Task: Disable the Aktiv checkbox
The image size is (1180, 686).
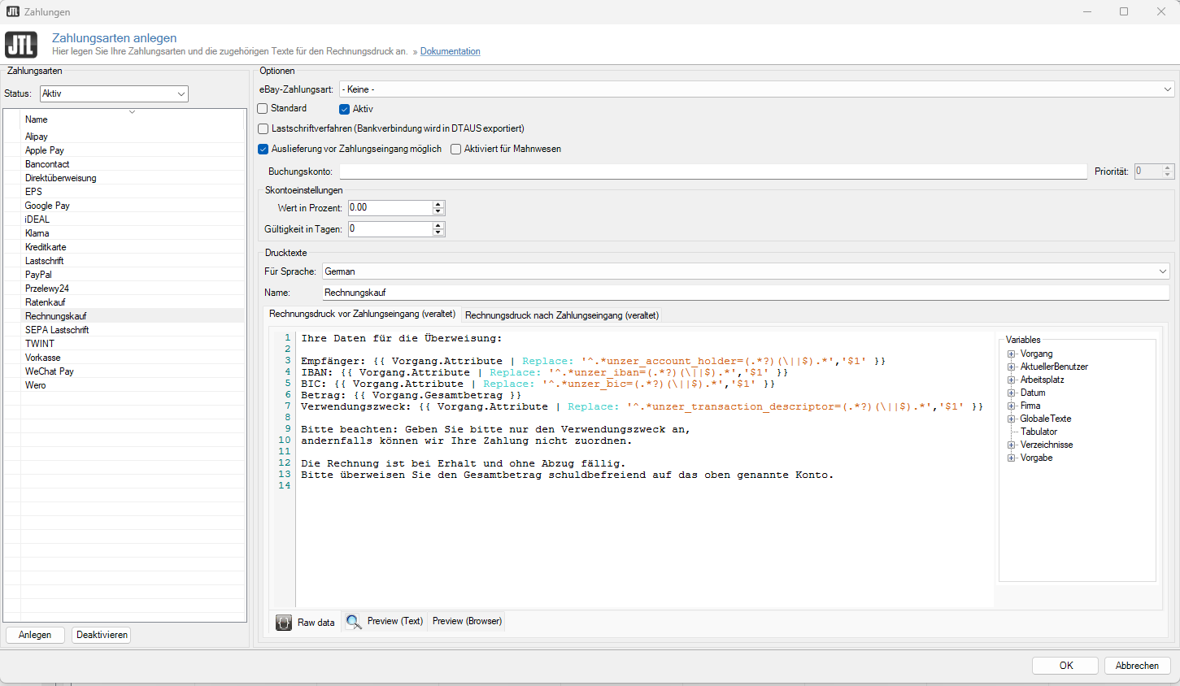Action: coord(344,108)
